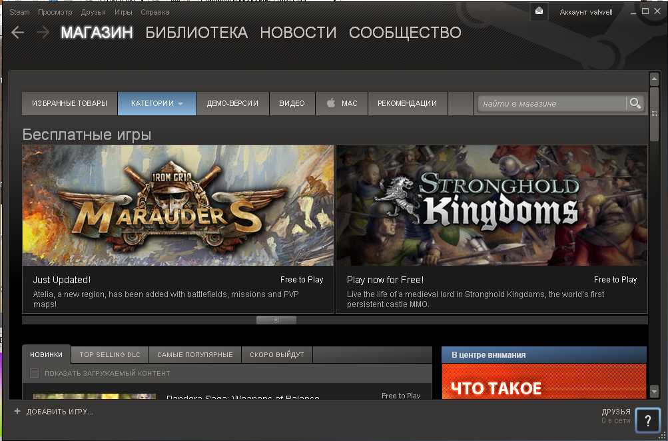Click the Play now for Free! headline
668x441 pixels.
click(385, 280)
